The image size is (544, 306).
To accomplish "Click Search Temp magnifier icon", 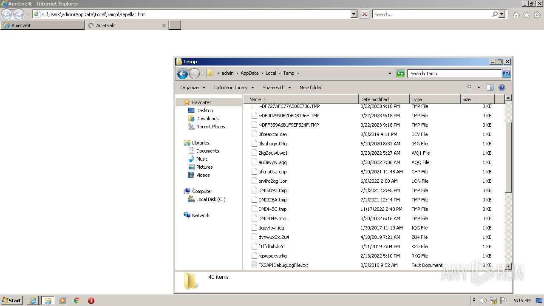I will click(506, 74).
